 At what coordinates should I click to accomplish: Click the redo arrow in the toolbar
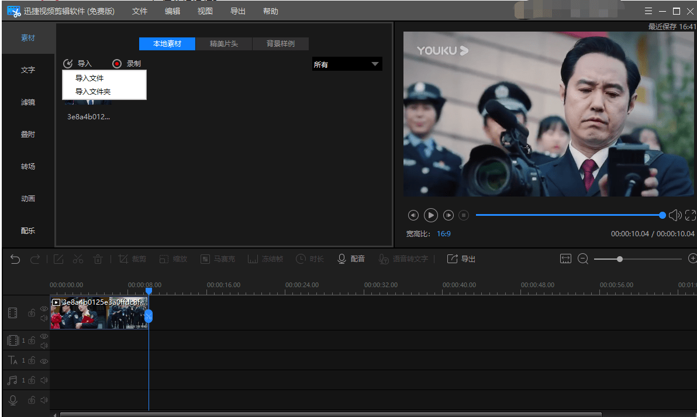pos(34,259)
